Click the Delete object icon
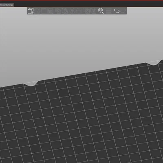Screen dimensions: 163x163 [37, 11]
